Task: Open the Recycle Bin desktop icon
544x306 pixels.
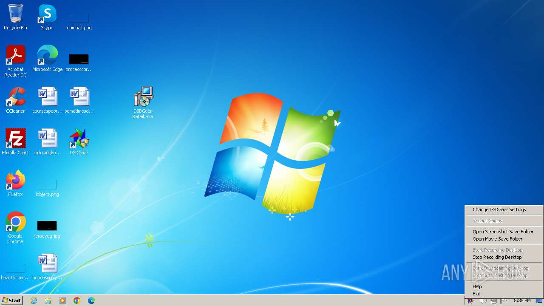Action: [x=15, y=17]
